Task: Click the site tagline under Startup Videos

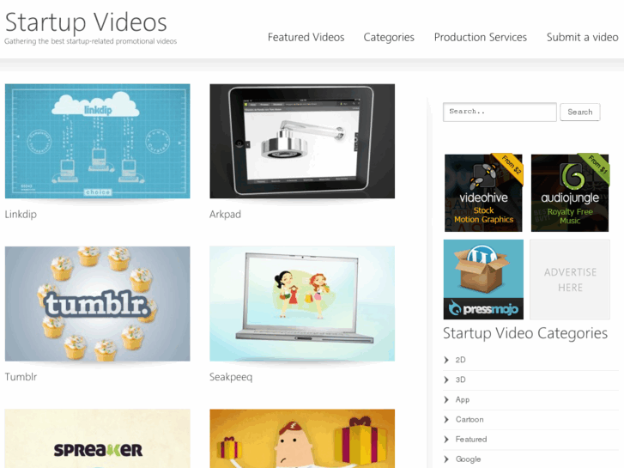Action: (91, 41)
